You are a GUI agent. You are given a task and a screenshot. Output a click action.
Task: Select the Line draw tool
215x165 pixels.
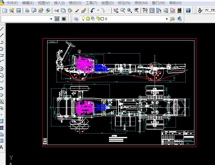[x=2, y=29]
